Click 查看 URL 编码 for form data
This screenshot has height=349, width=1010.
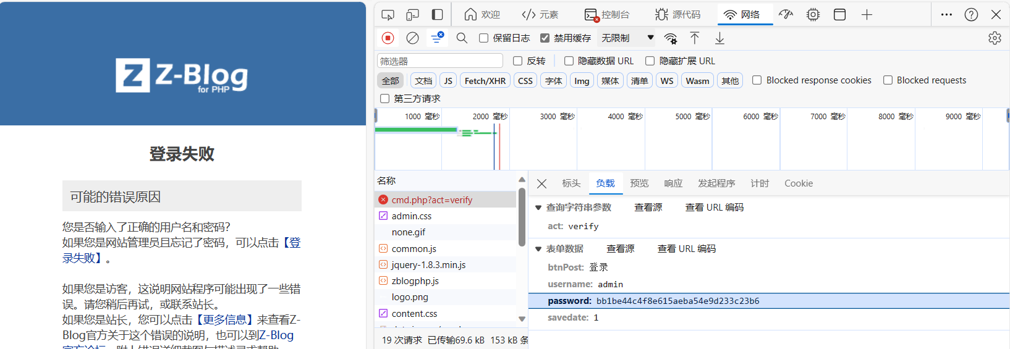(686, 248)
